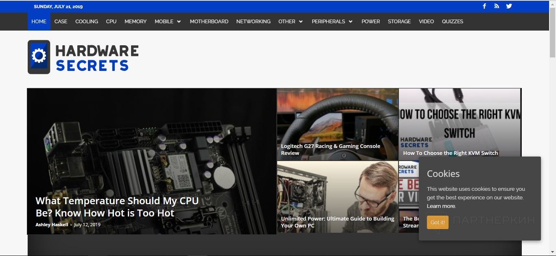Click the Hardware Secrets gear logo
The width and height of the screenshot is (556, 256).
[x=39, y=57]
